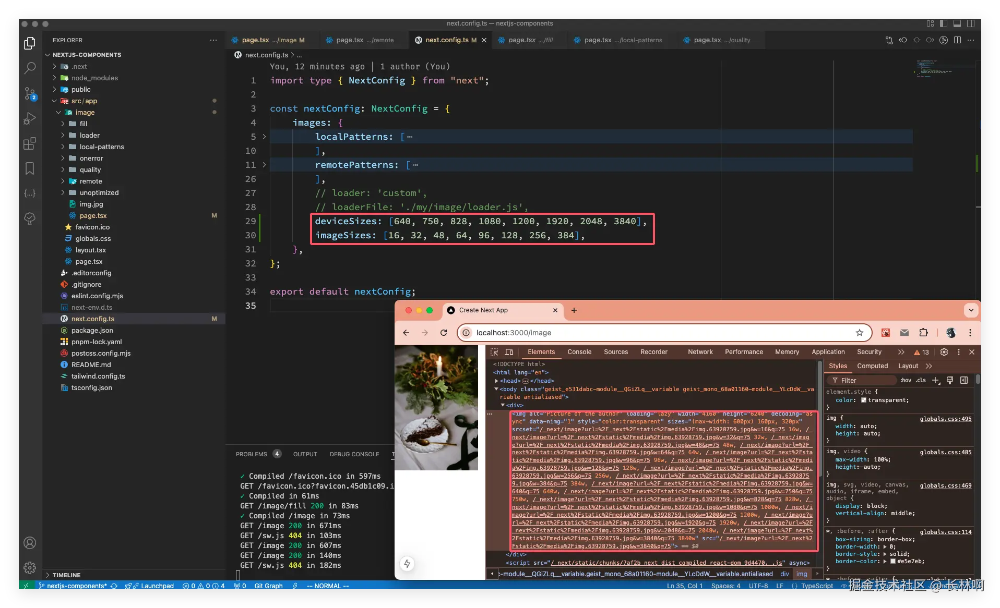Click the globals.css:495 source link
Screen dimensions: 1000x608
(945, 419)
